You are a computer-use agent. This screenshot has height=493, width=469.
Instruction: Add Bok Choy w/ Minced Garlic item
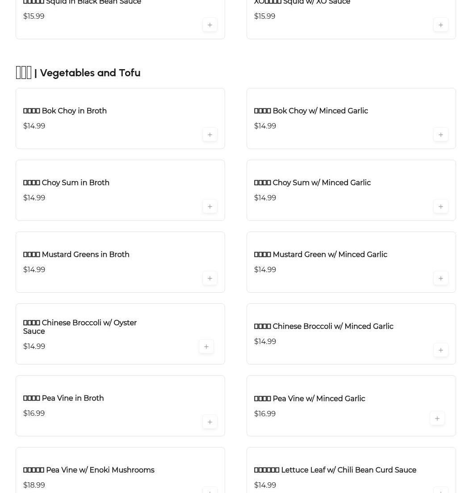click(x=441, y=135)
